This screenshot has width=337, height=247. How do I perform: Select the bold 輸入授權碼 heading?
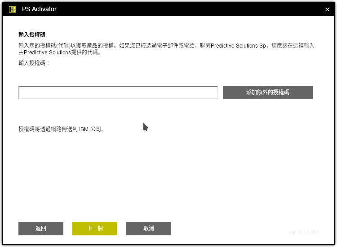[32, 35]
